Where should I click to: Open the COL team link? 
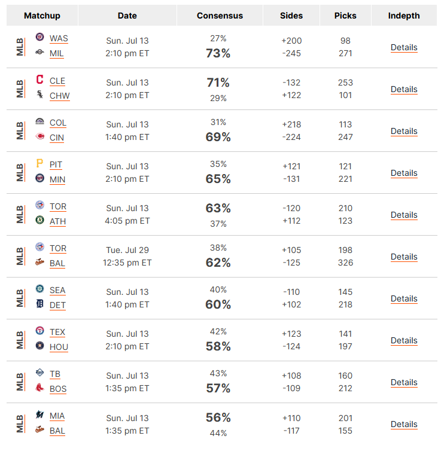[x=58, y=123]
